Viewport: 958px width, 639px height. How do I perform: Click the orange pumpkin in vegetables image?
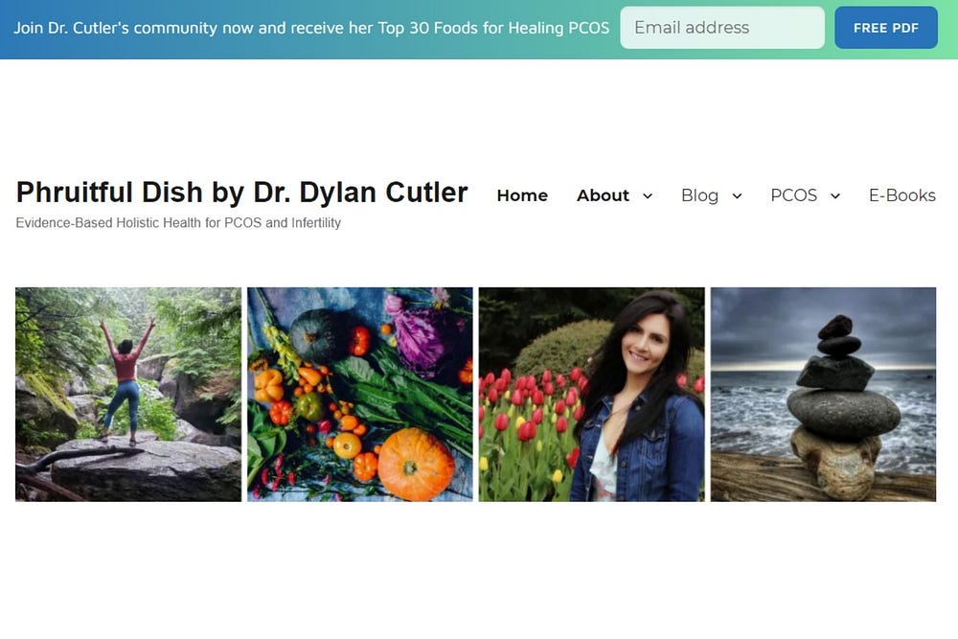click(416, 465)
